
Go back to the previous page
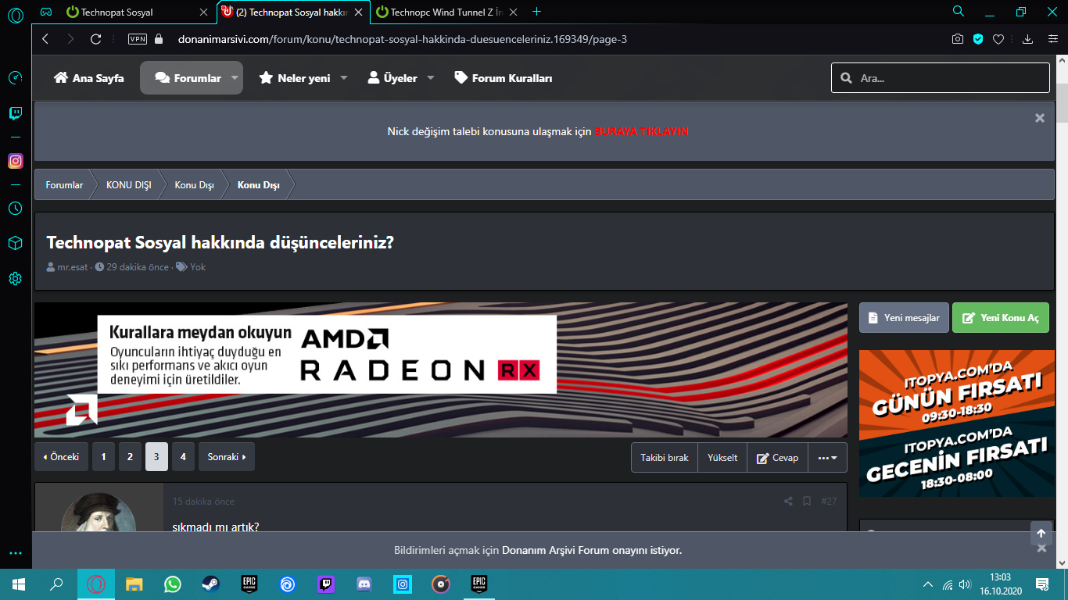tap(45, 39)
